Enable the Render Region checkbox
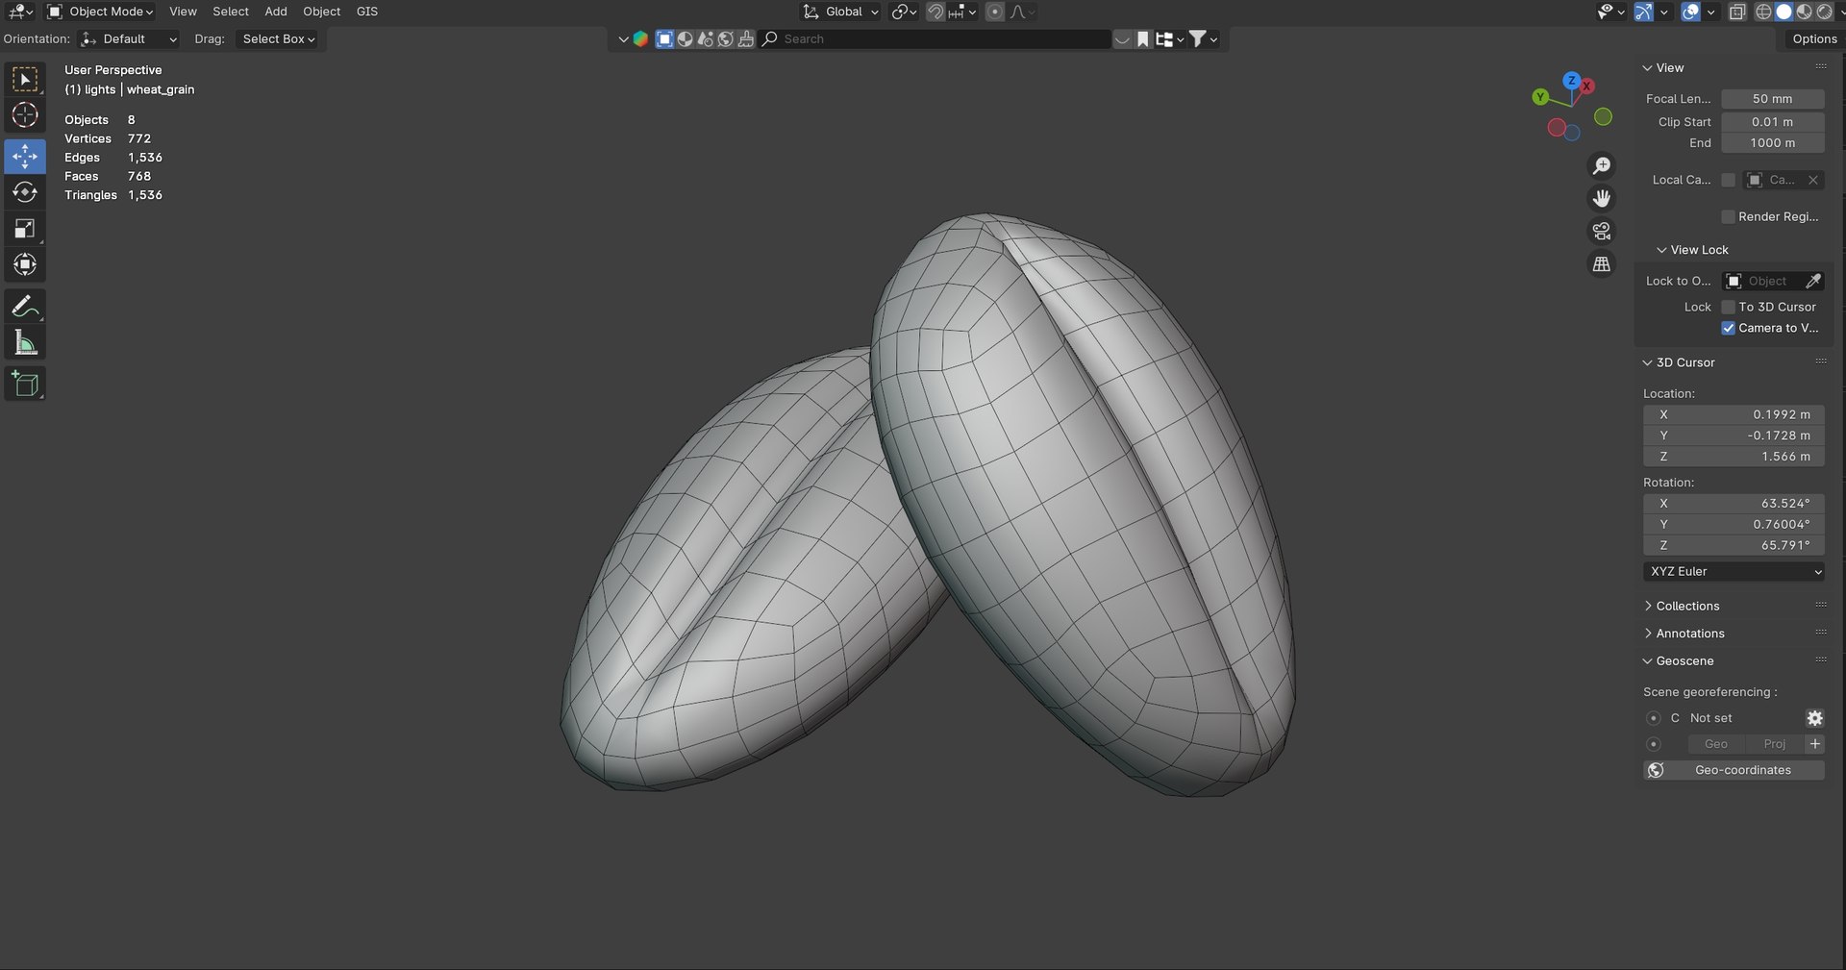Screen dimensions: 1846x970 (x=1728, y=216)
